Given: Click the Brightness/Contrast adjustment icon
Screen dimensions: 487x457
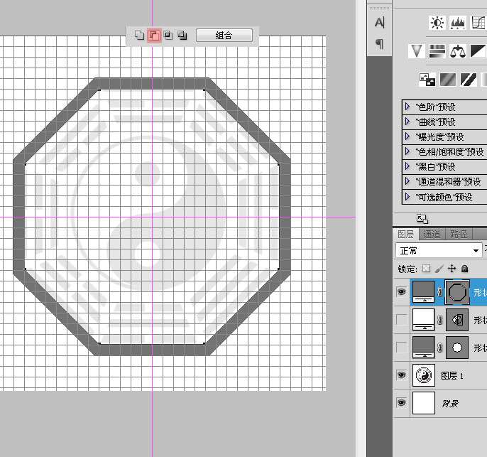Looking at the screenshot, I should click(x=437, y=23).
